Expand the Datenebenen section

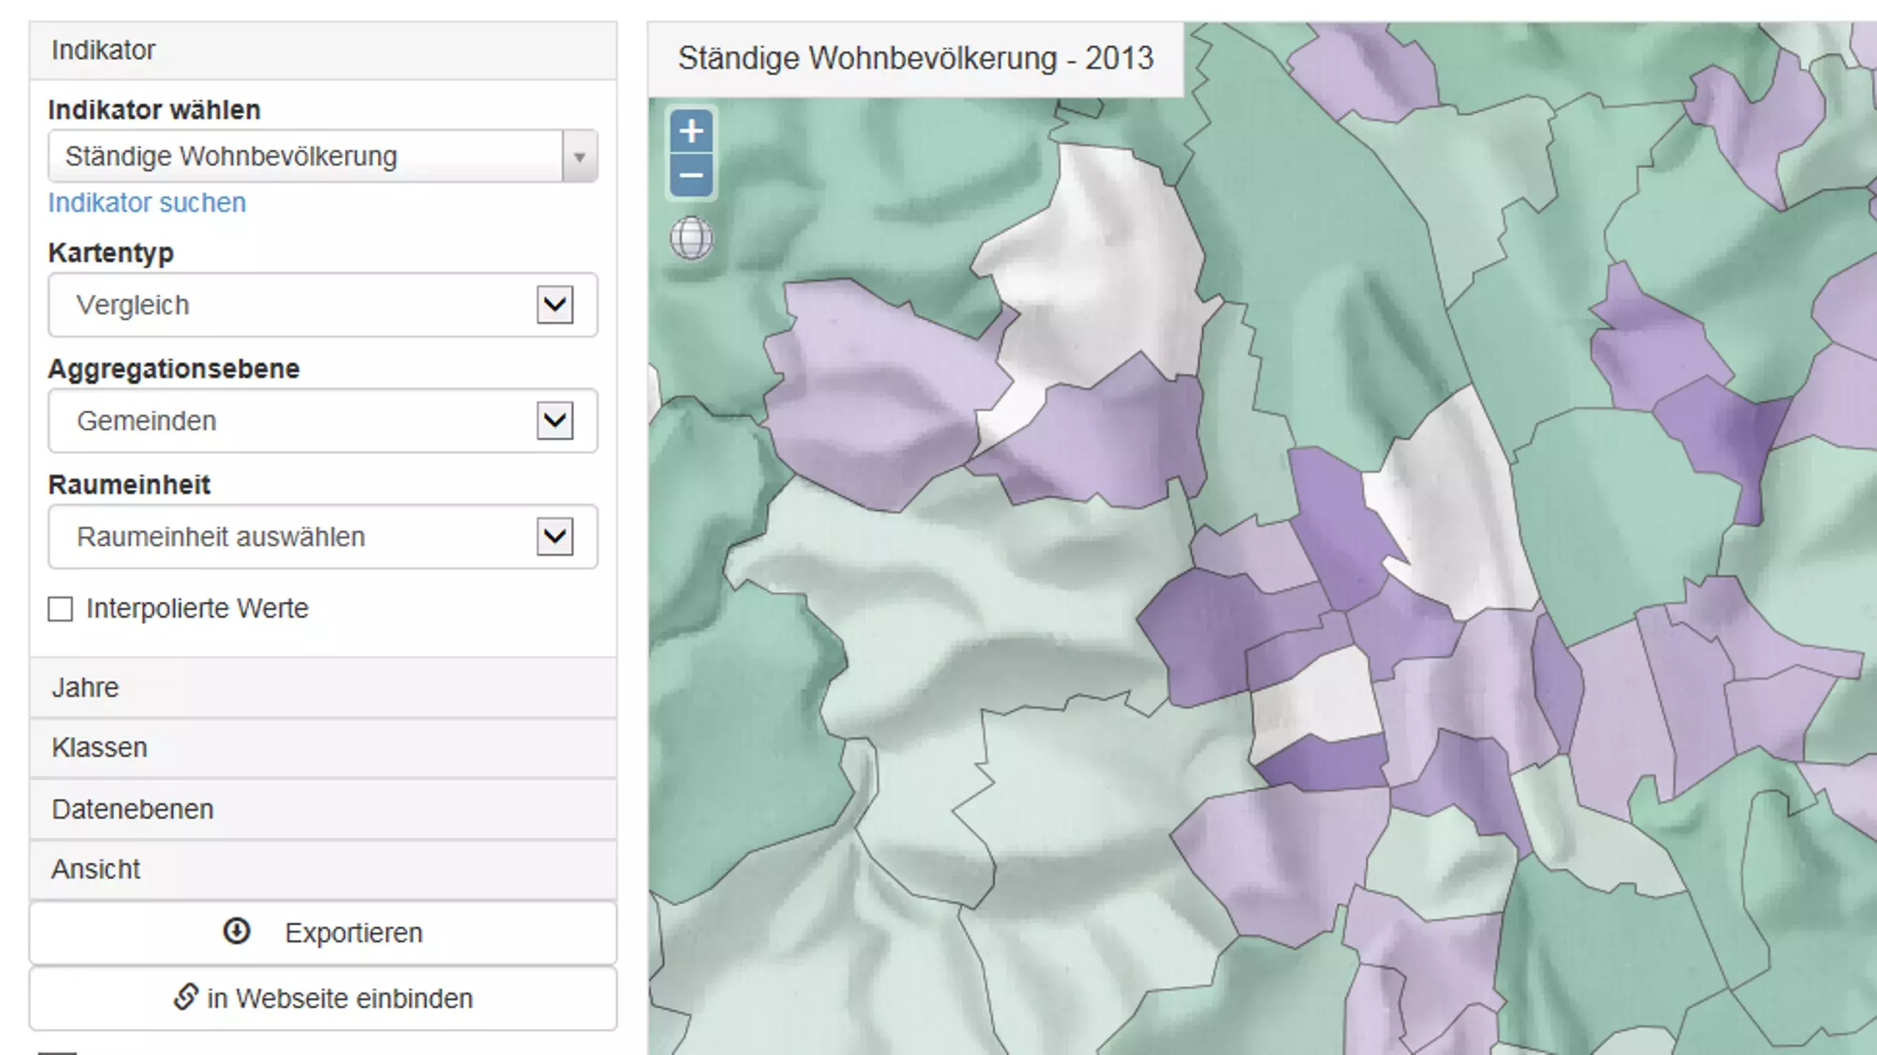pyautogui.click(x=323, y=809)
